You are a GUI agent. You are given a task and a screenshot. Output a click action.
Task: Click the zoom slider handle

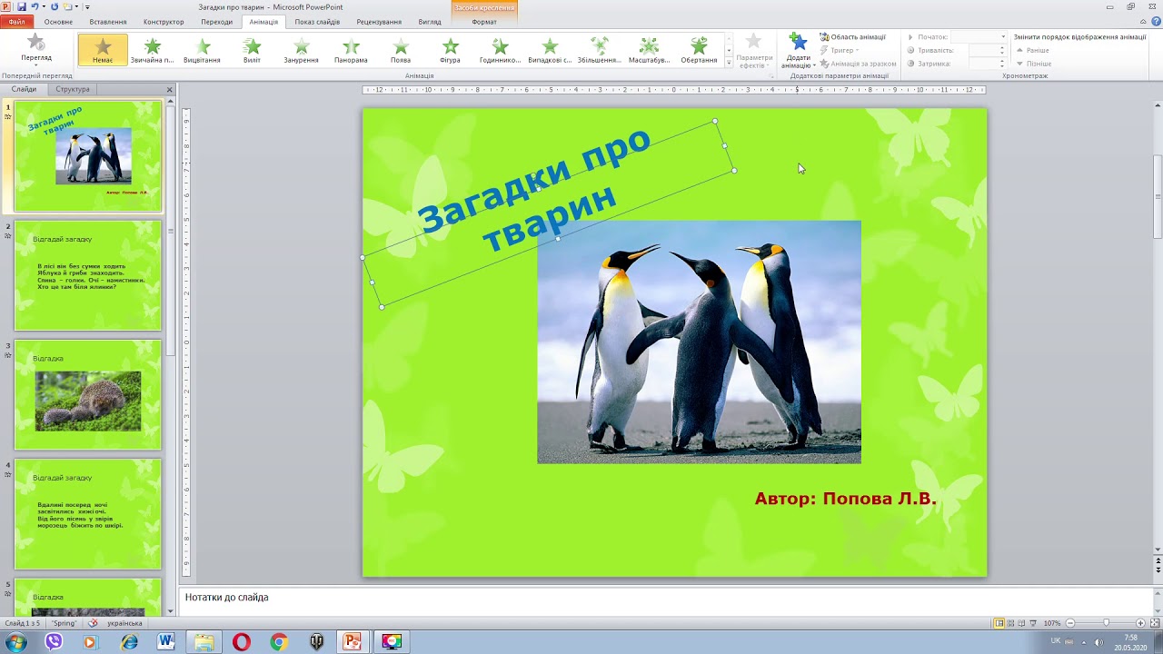click(x=1106, y=623)
